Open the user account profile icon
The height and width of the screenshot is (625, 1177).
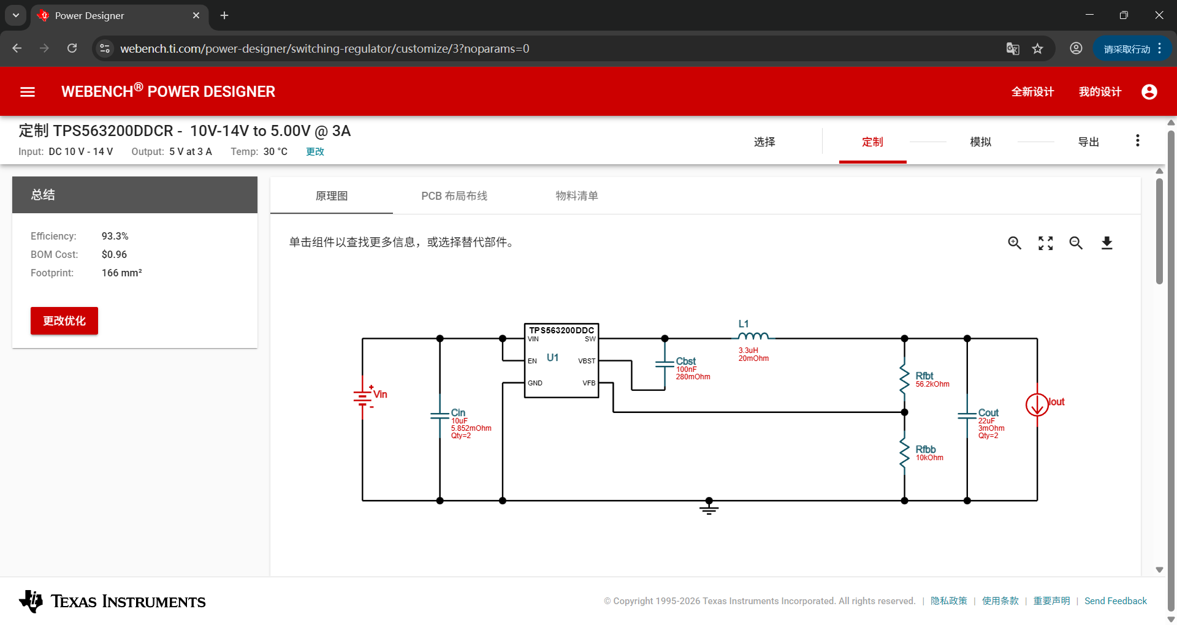coord(1149,92)
